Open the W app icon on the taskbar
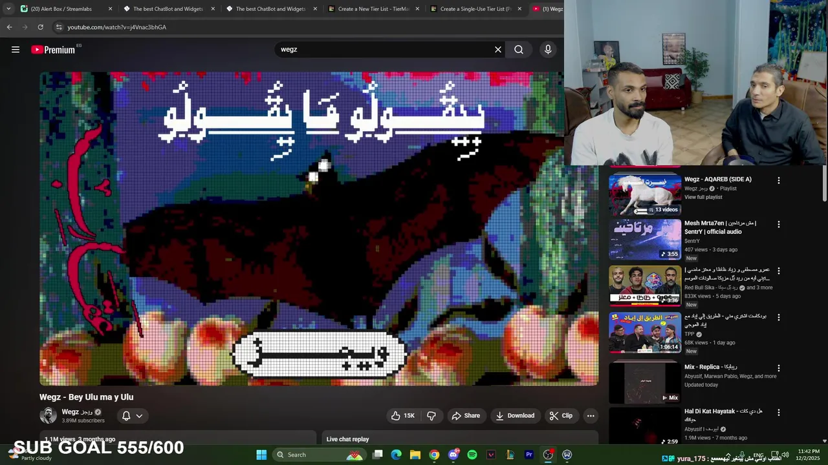The height and width of the screenshot is (465, 828). [567, 455]
